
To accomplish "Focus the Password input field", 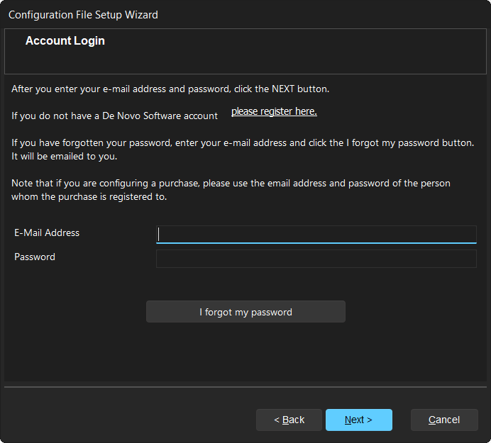I will (x=316, y=259).
